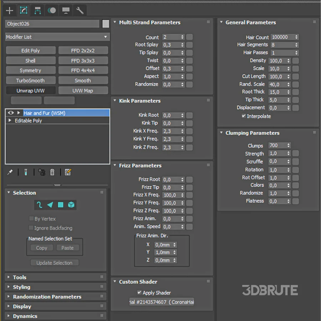Open the Motion panel tab
The width and height of the screenshot is (321, 321).
pos(52,10)
